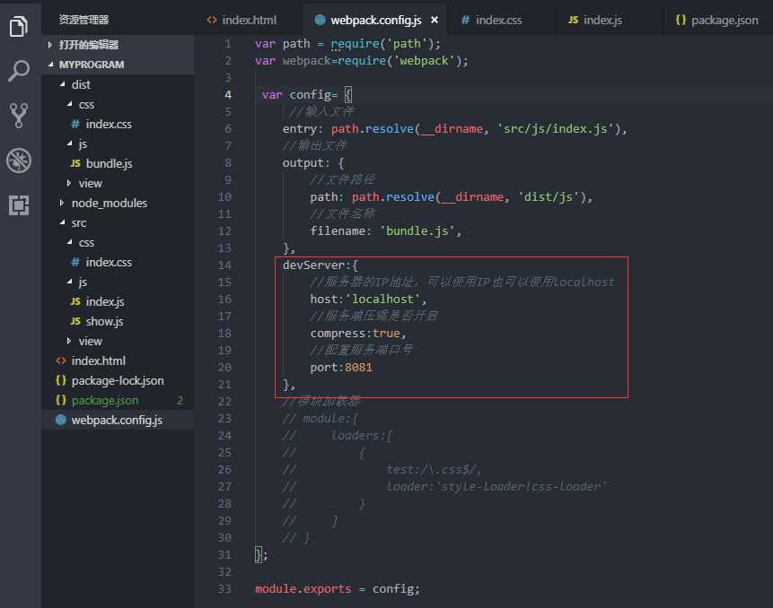
Task: Place cursor on port value 8081
Action: coord(358,368)
